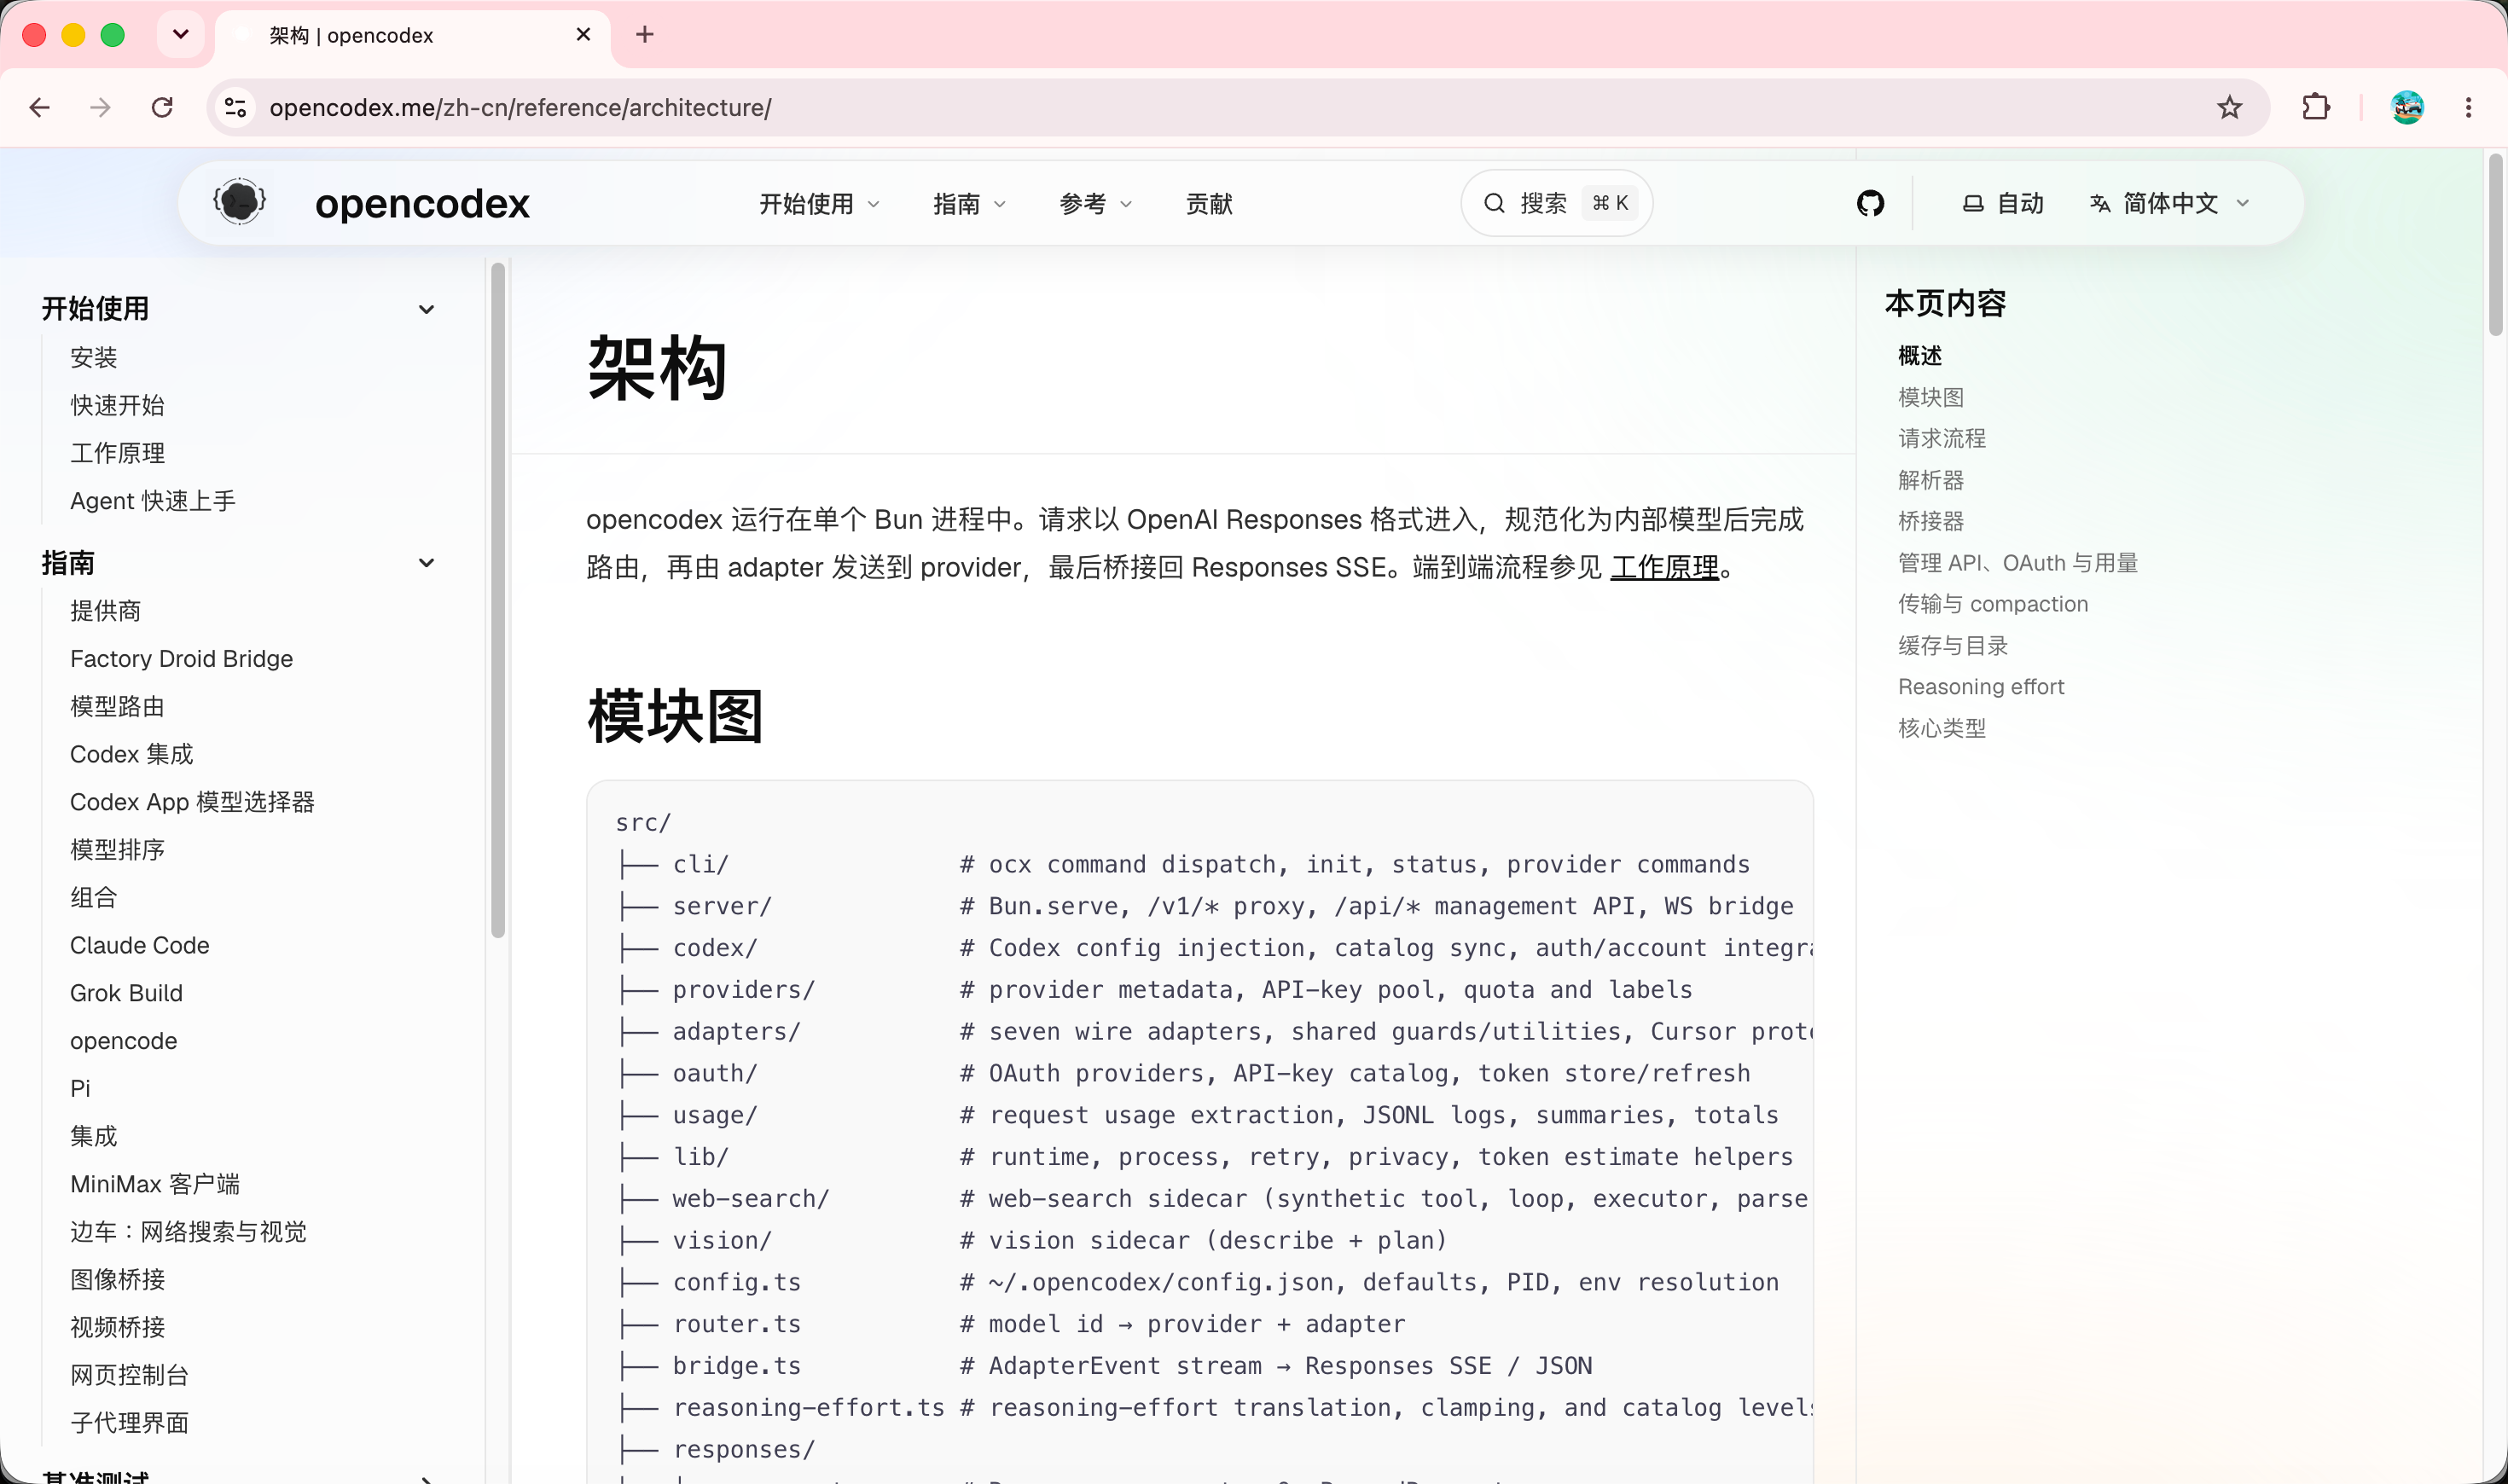This screenshot has height=1484, width=2508.
Task: Open the Chrome three-dot menu
Action: point(2468,107)
